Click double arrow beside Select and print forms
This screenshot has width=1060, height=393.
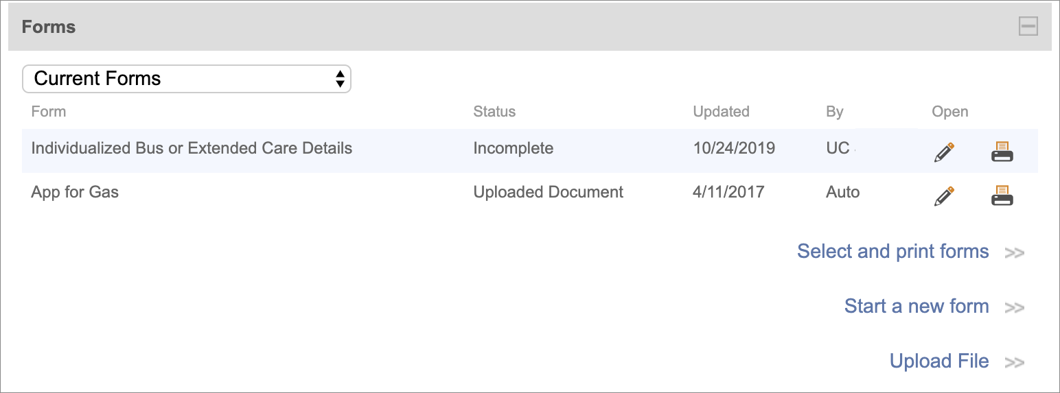(x=1014, y=253)
